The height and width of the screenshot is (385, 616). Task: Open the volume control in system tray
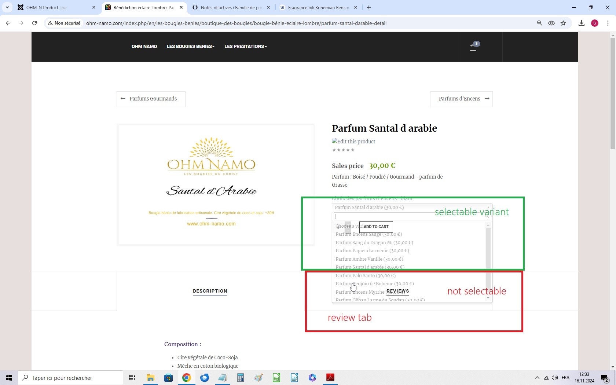point(555,378)
